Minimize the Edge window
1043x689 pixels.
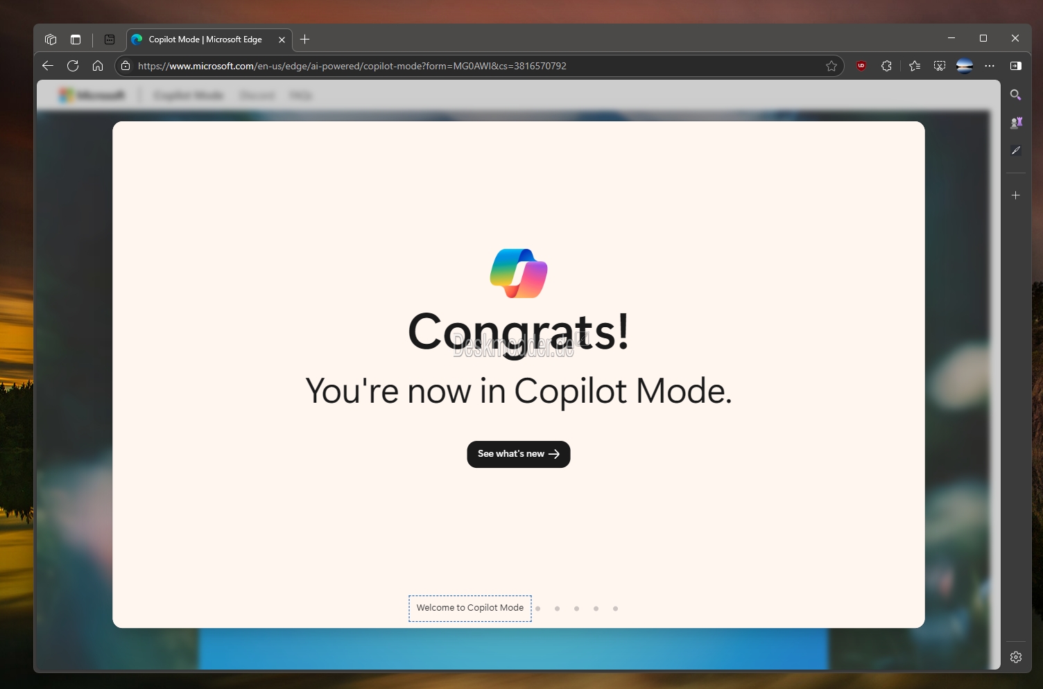[x=951, y=38]
